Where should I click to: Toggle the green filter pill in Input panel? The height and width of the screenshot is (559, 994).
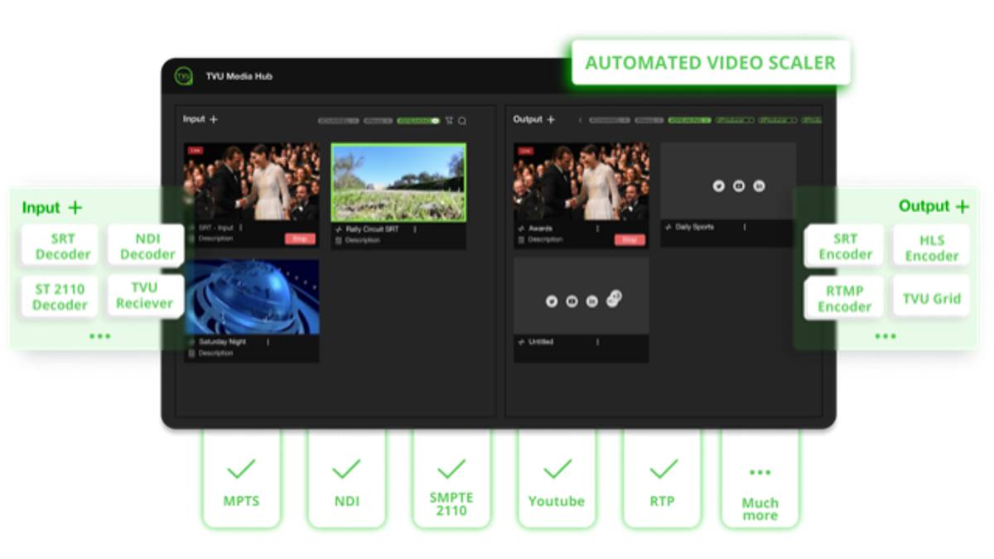[x=418, y=121]
